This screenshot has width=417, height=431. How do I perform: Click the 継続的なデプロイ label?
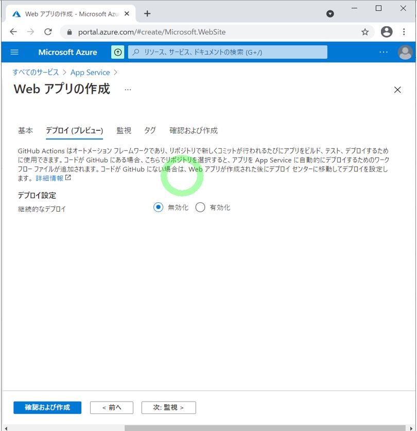coord(42,209)
